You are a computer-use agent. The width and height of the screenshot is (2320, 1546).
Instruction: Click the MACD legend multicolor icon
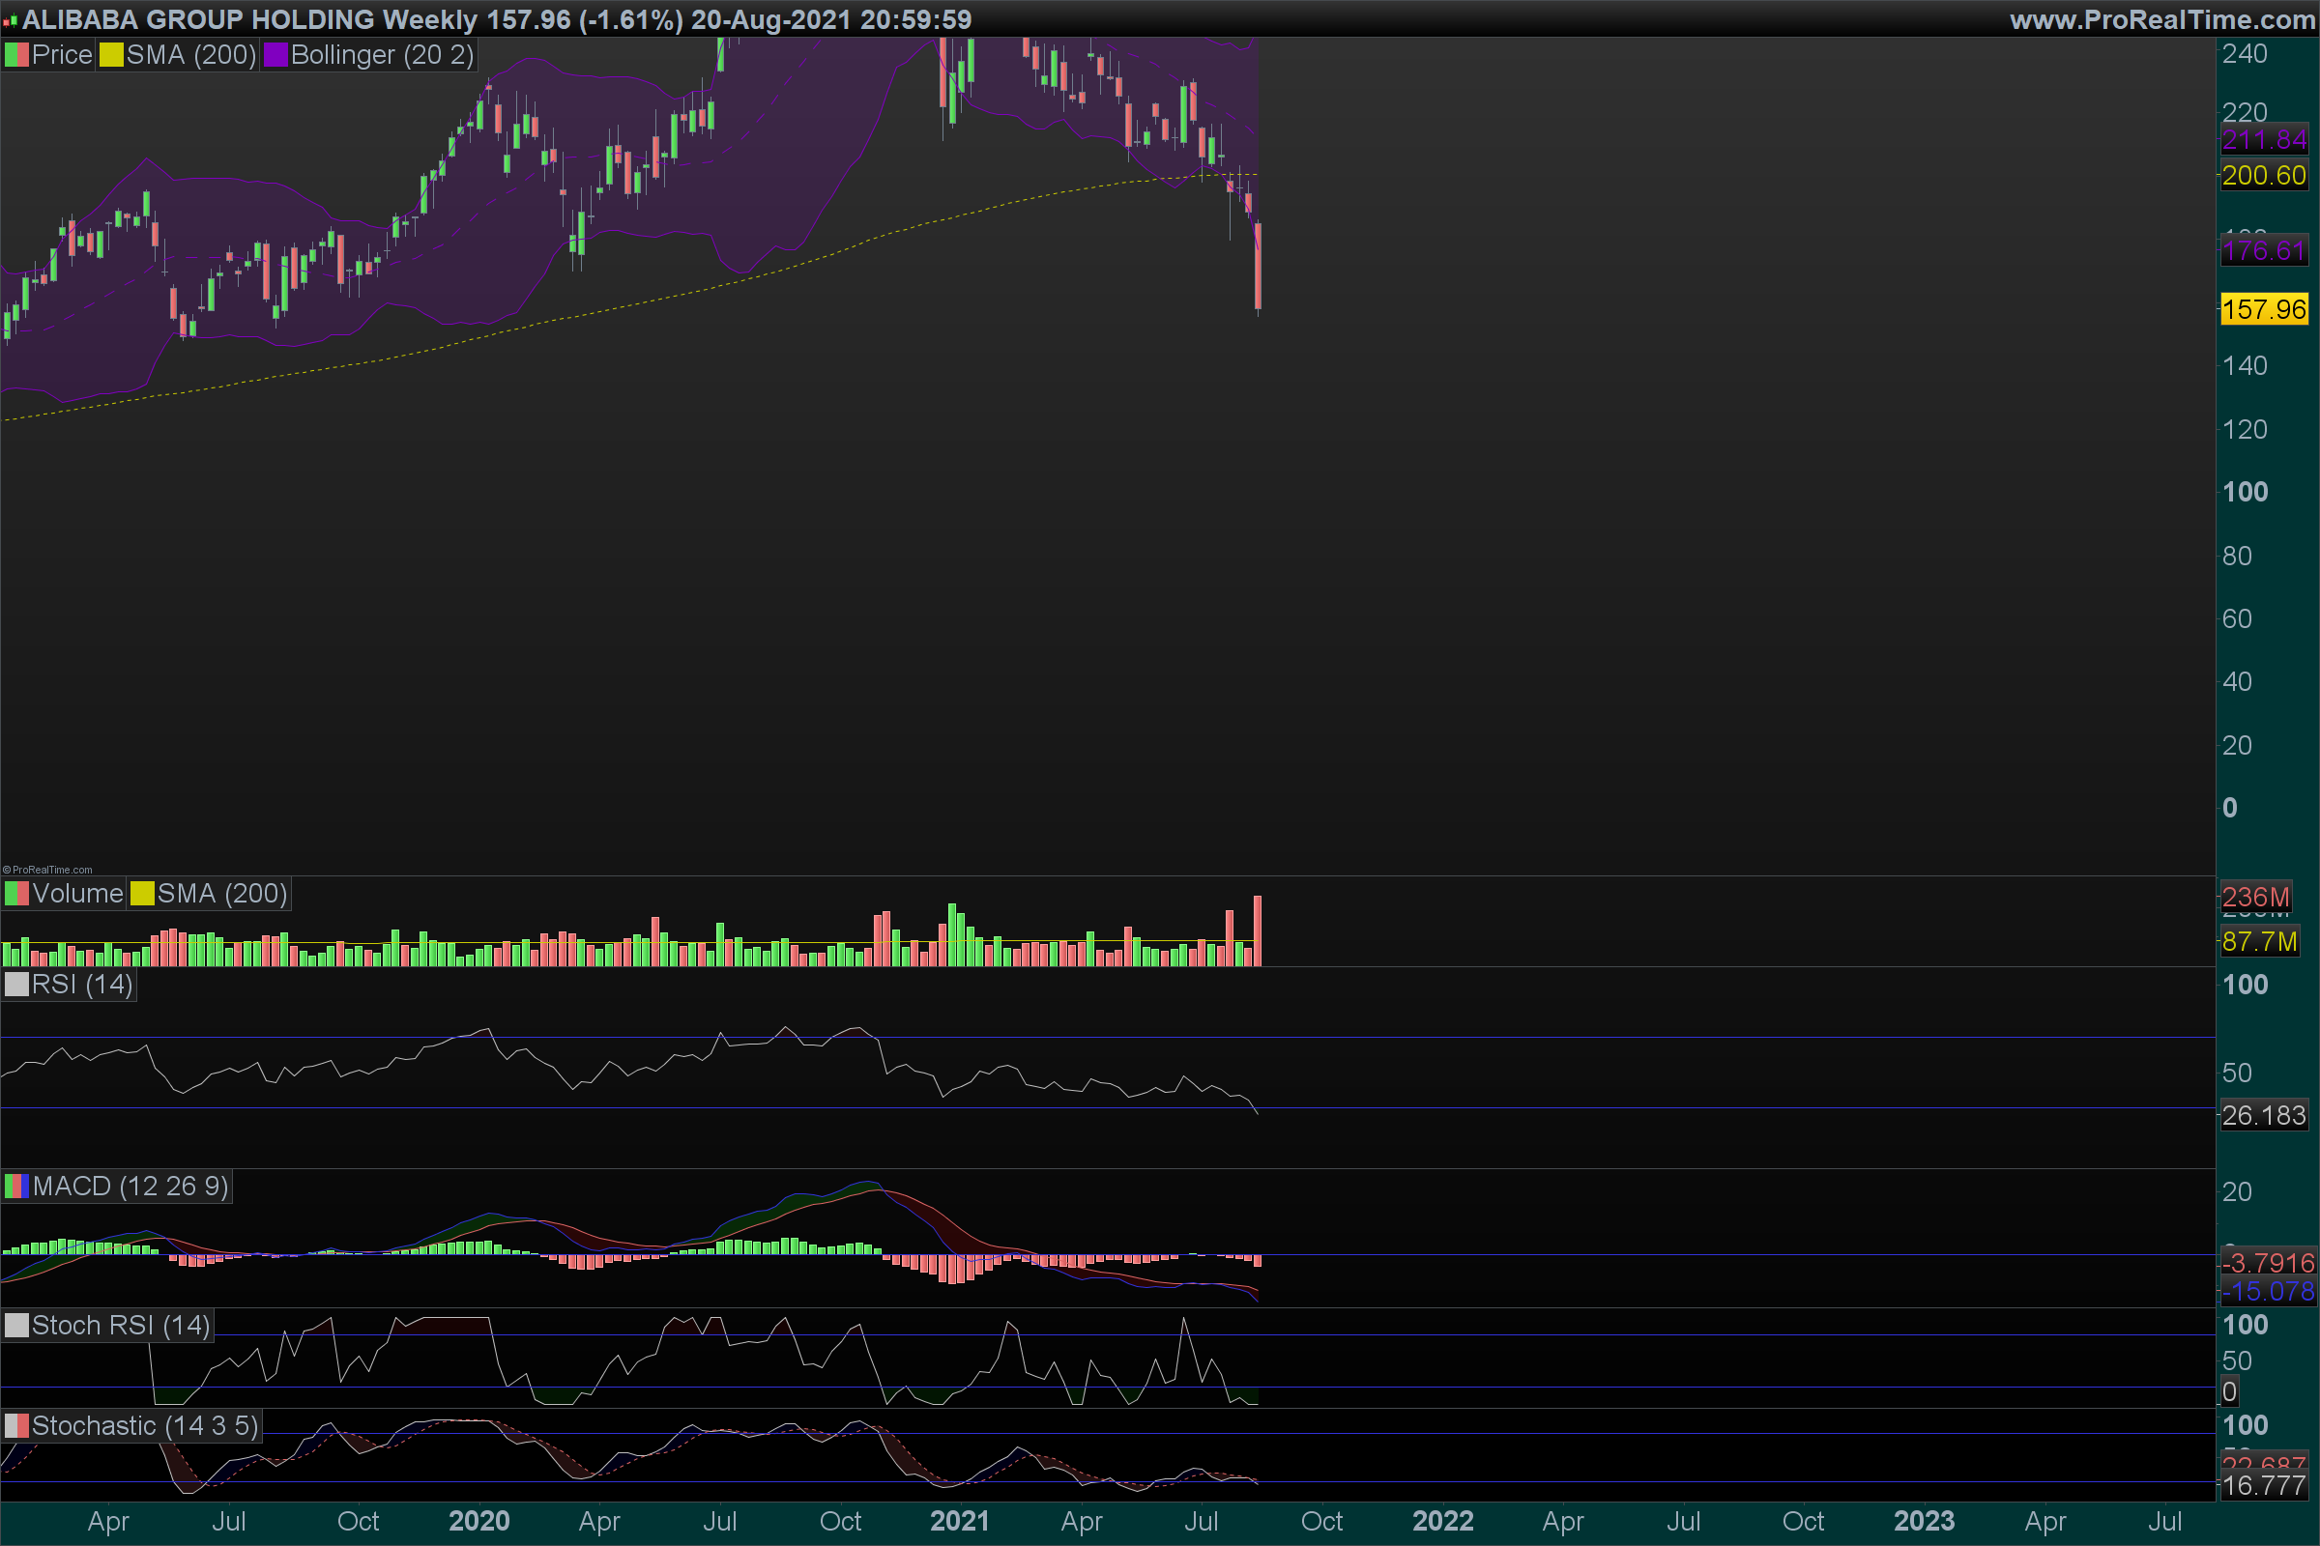click(x=16, y=1187)
